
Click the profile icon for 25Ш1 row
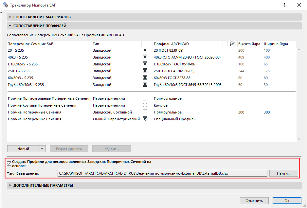pos(145,71)
